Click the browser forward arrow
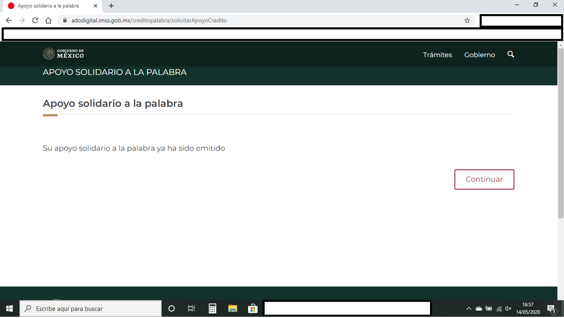 [x=22, y=20]
